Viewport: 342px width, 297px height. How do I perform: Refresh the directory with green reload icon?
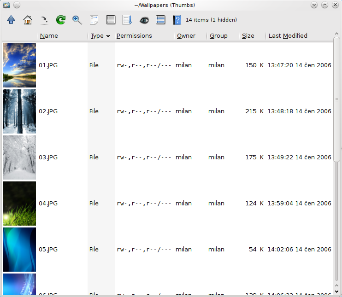pos(61,20)
